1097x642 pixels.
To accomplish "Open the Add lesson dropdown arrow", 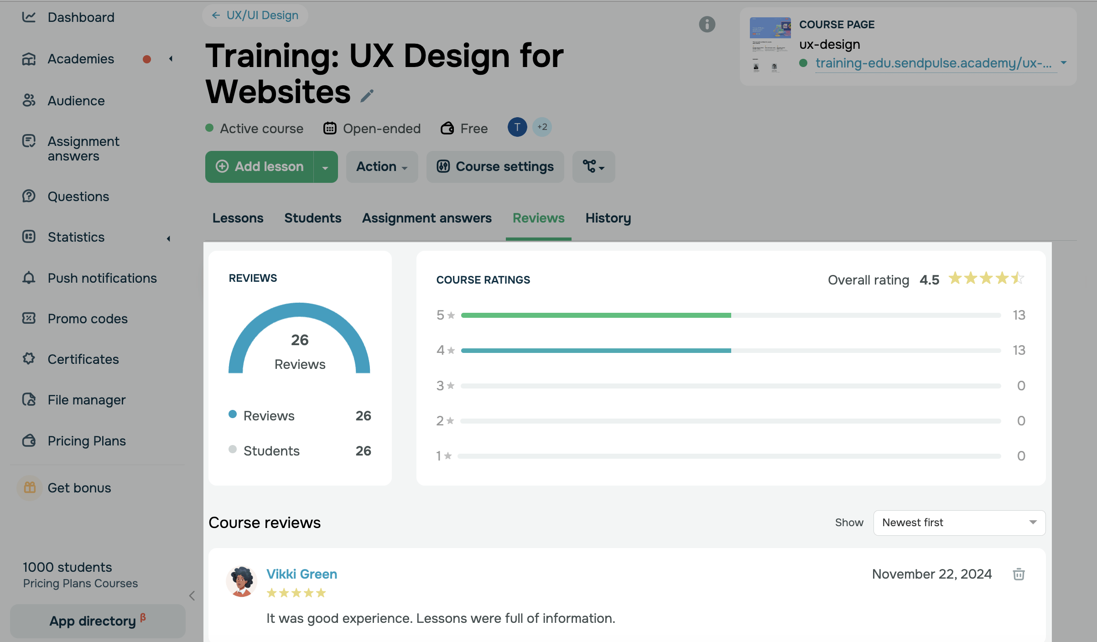I will coord(325,167).
